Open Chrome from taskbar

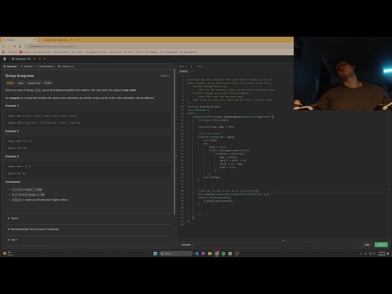(x=216, y=254)
